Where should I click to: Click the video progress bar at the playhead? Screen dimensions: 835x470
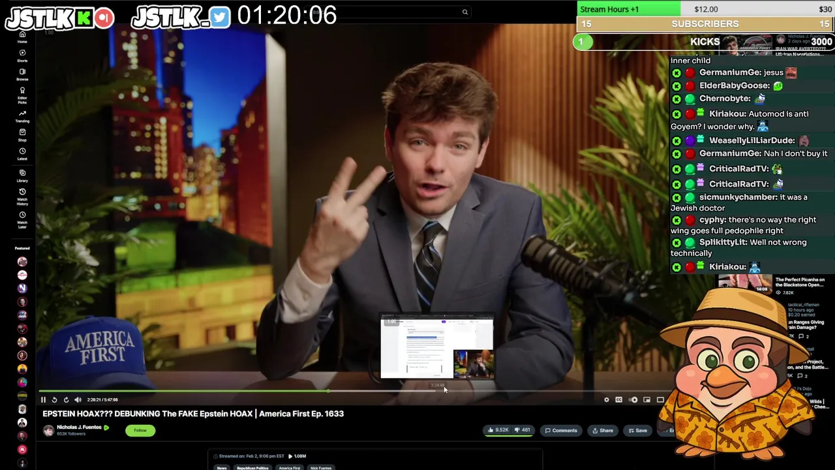coord(328,391)
